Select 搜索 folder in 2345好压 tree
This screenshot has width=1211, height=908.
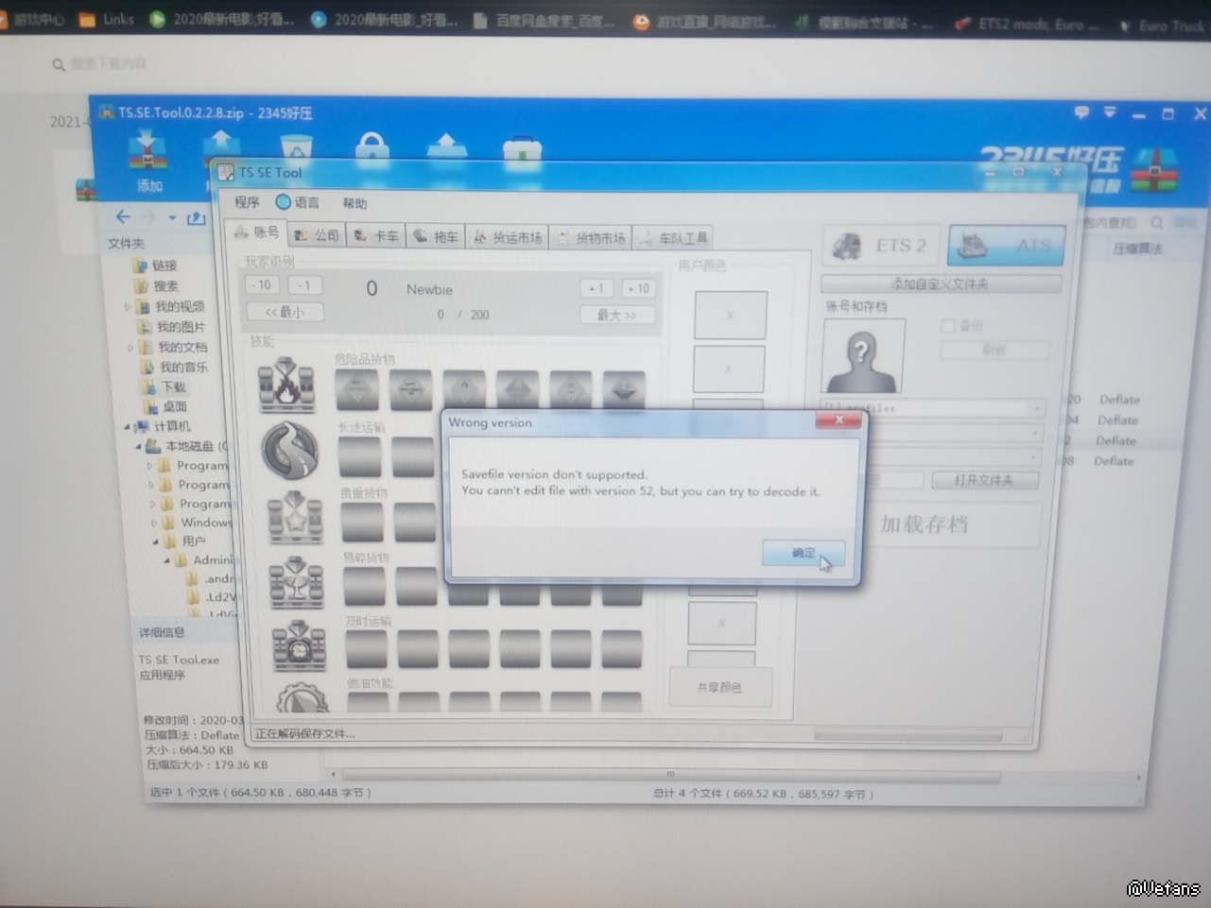(165, 285)
